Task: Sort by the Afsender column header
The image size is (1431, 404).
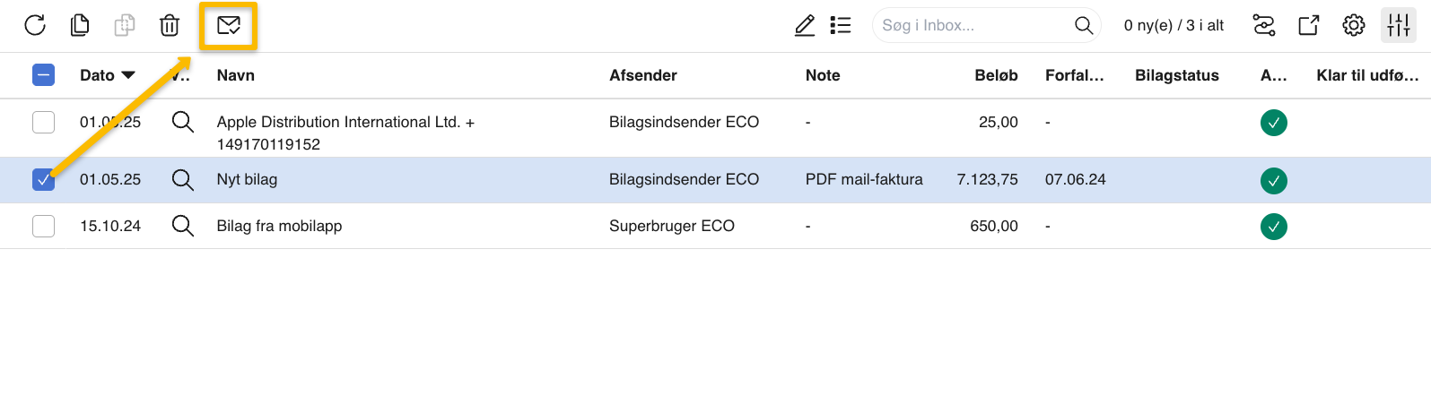Action: click(x=643, y=75)
